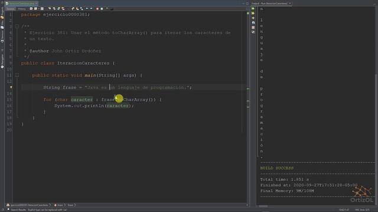
Task: Click line number 20 in the gutter
Action: [9, 130]
